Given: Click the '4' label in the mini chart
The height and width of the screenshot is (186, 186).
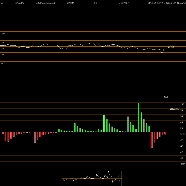Looking at the screenshot, I should (119, 181).
